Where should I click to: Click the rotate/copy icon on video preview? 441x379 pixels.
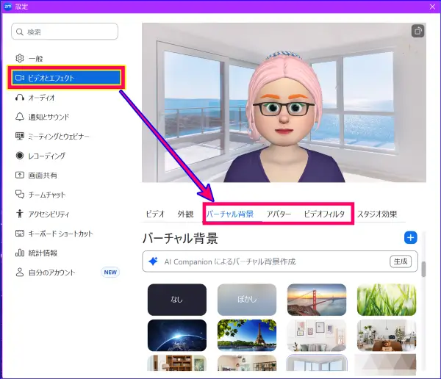[417, 31]
